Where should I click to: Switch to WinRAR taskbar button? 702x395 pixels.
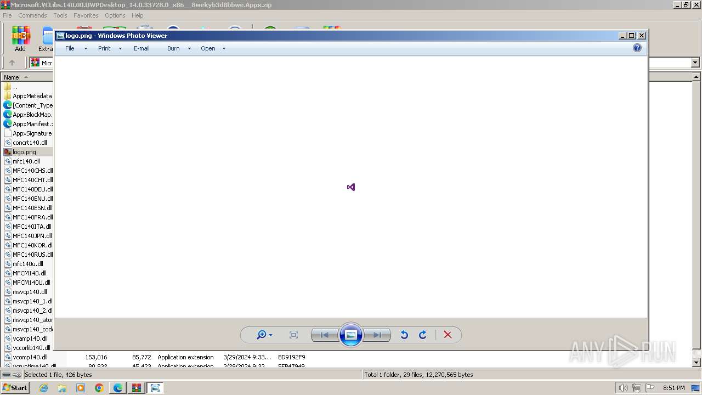pyautogui.click(x=137, y=388)
